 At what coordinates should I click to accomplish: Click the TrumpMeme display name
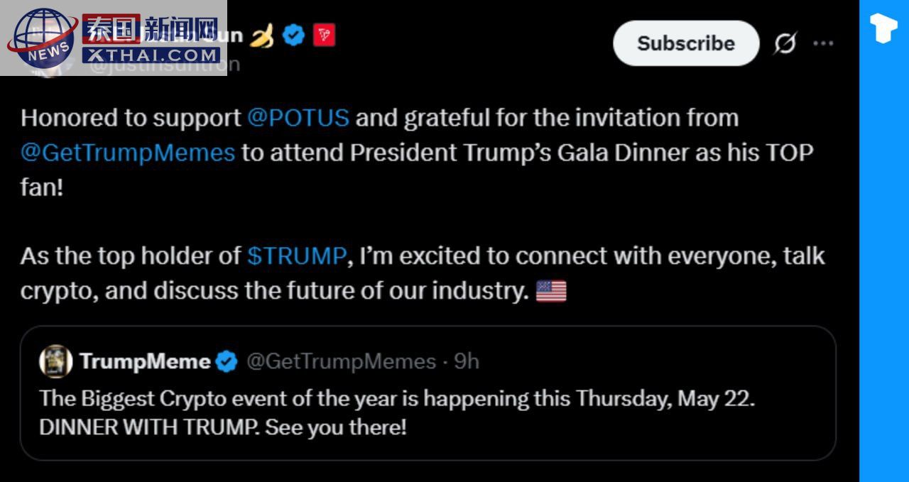coord(145,361)
